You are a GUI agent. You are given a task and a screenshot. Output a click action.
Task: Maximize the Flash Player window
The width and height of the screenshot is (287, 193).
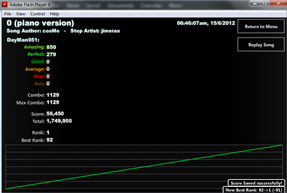[264, 3]
